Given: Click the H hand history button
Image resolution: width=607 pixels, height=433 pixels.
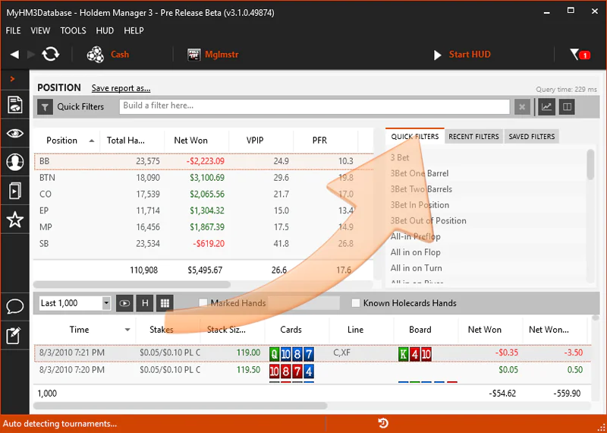Looking at the screenshot, I should coord(145,303).
